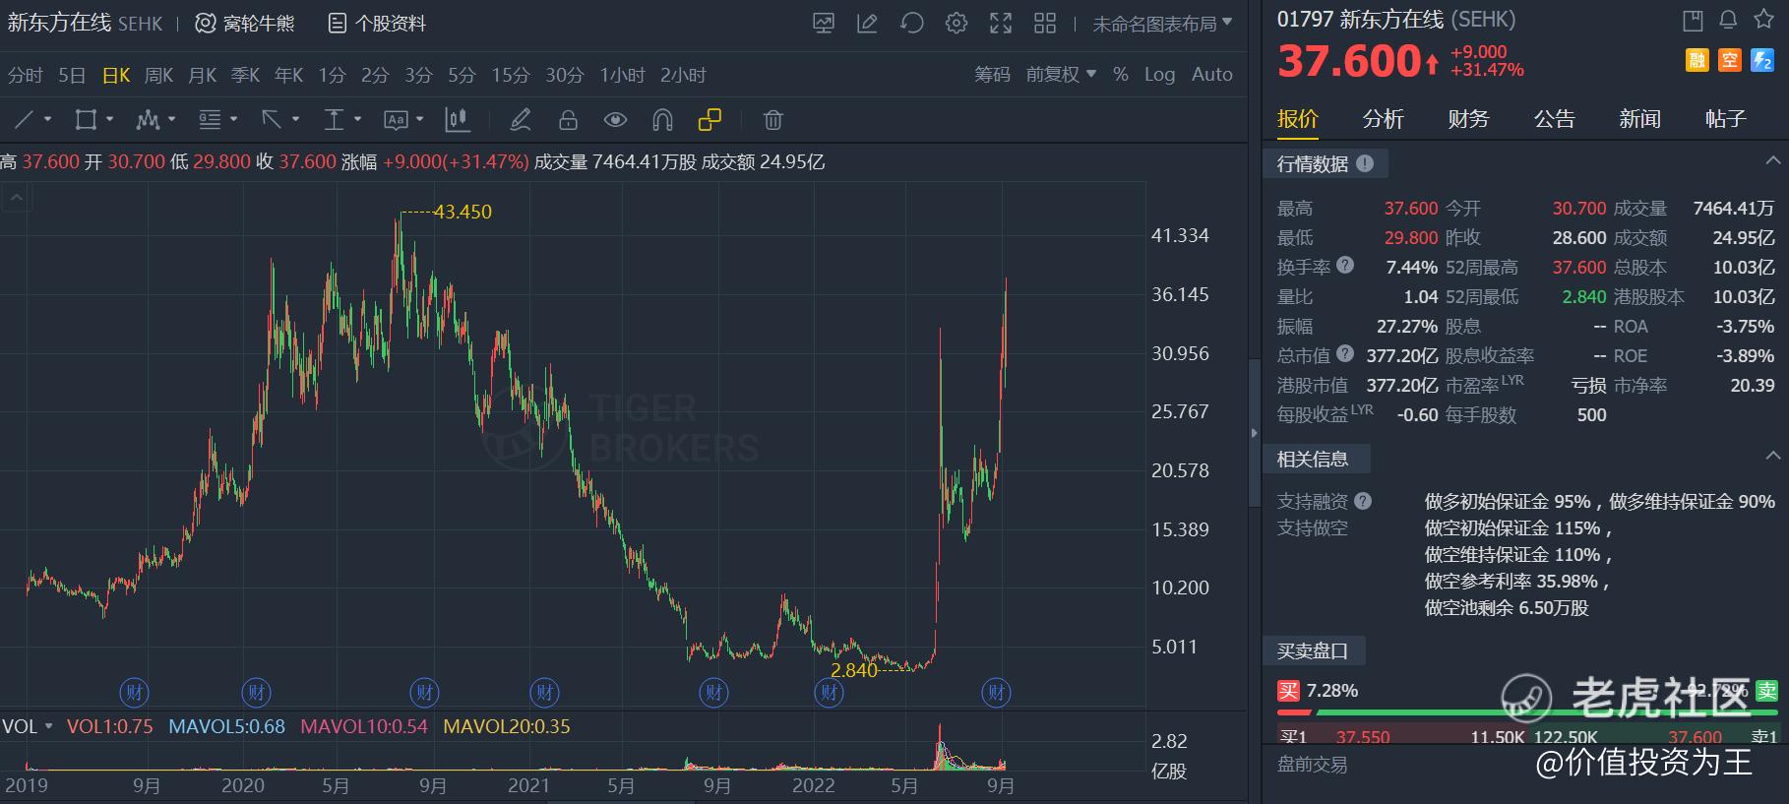Select the arrow annotation tool

[x=272, y=120]
